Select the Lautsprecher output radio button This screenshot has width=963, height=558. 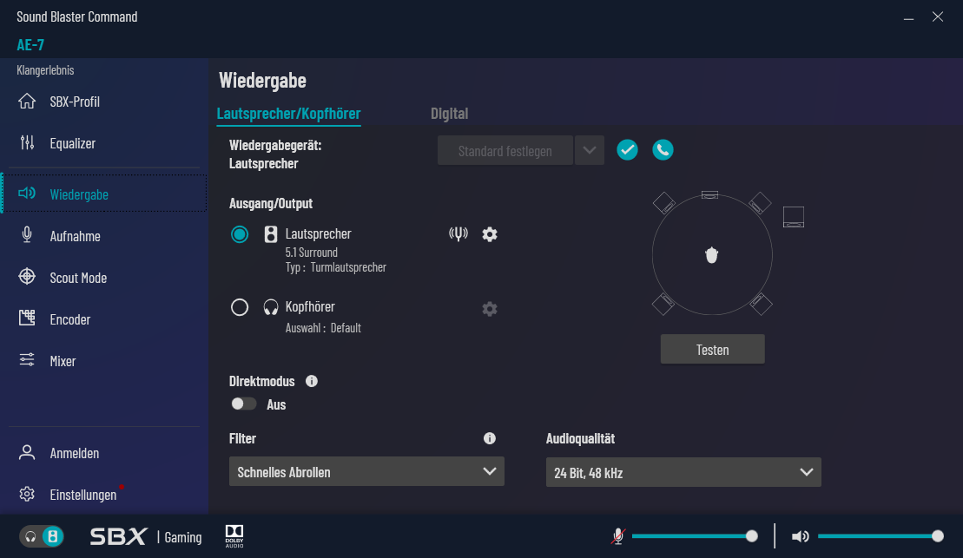240,234
